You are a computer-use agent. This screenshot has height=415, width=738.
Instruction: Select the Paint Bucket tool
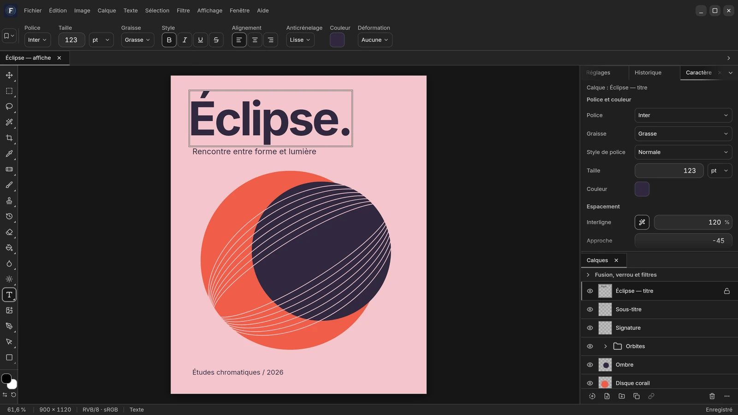point(9,248)
